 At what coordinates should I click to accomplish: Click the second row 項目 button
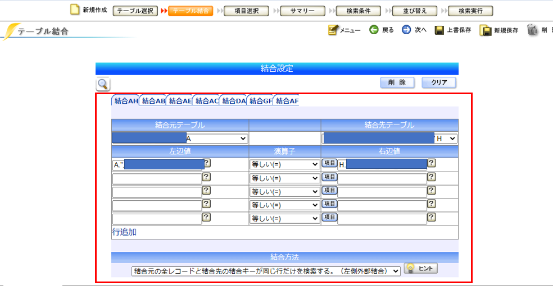coord(329,177)
